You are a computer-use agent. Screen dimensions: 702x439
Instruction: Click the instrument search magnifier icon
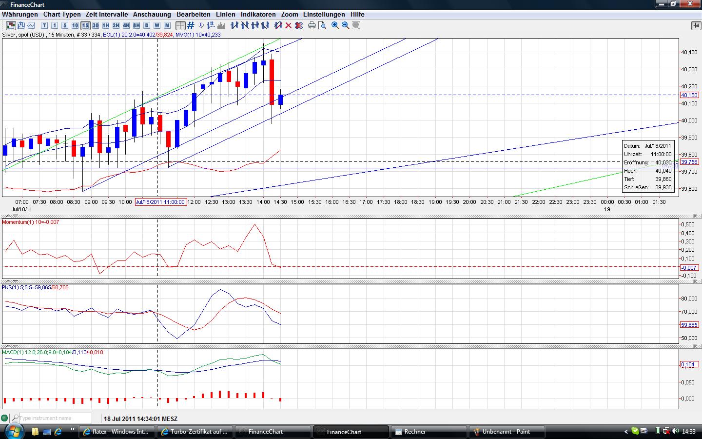(x=15, y=418)
